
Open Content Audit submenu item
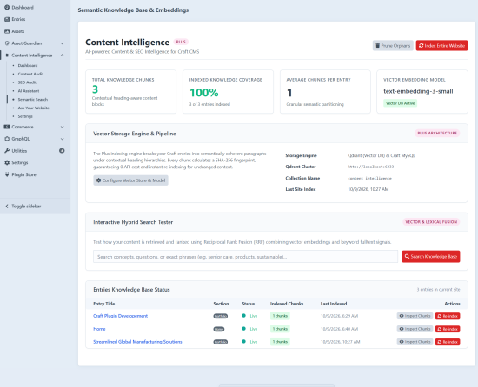30,74
